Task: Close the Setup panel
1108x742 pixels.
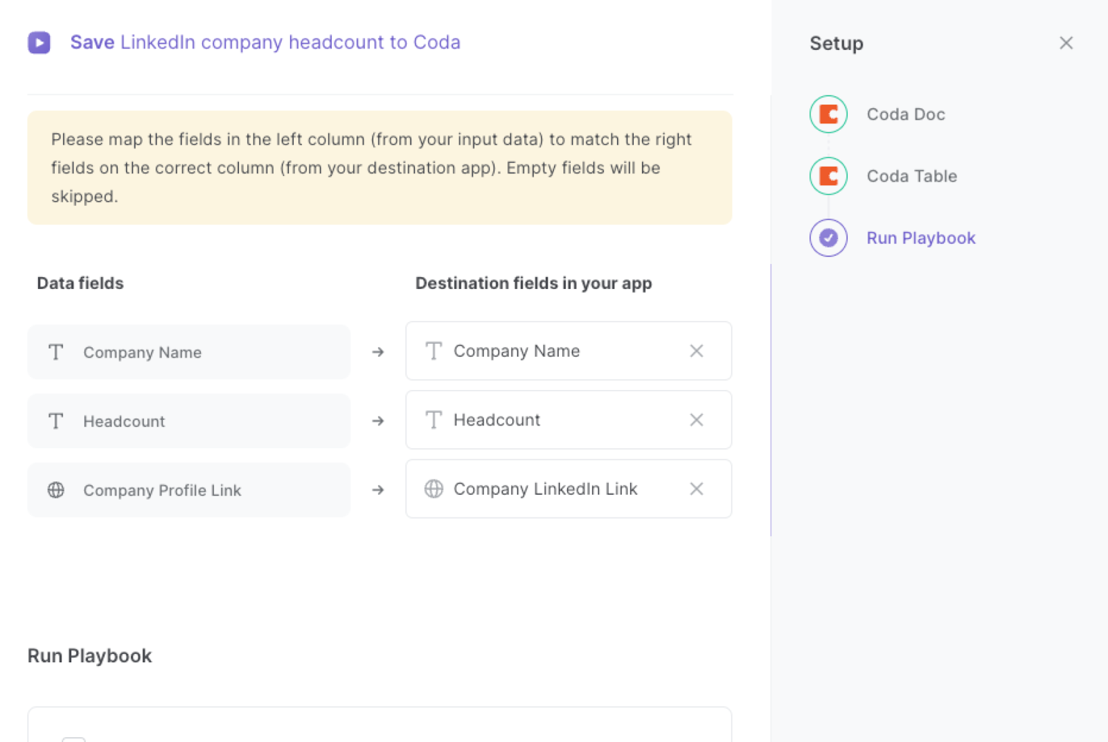Action: coord(1066,43)
